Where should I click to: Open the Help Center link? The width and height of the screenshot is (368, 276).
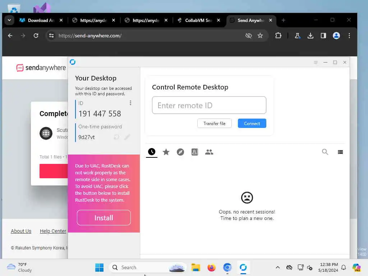pyautogui.click(x=53, y=231)
